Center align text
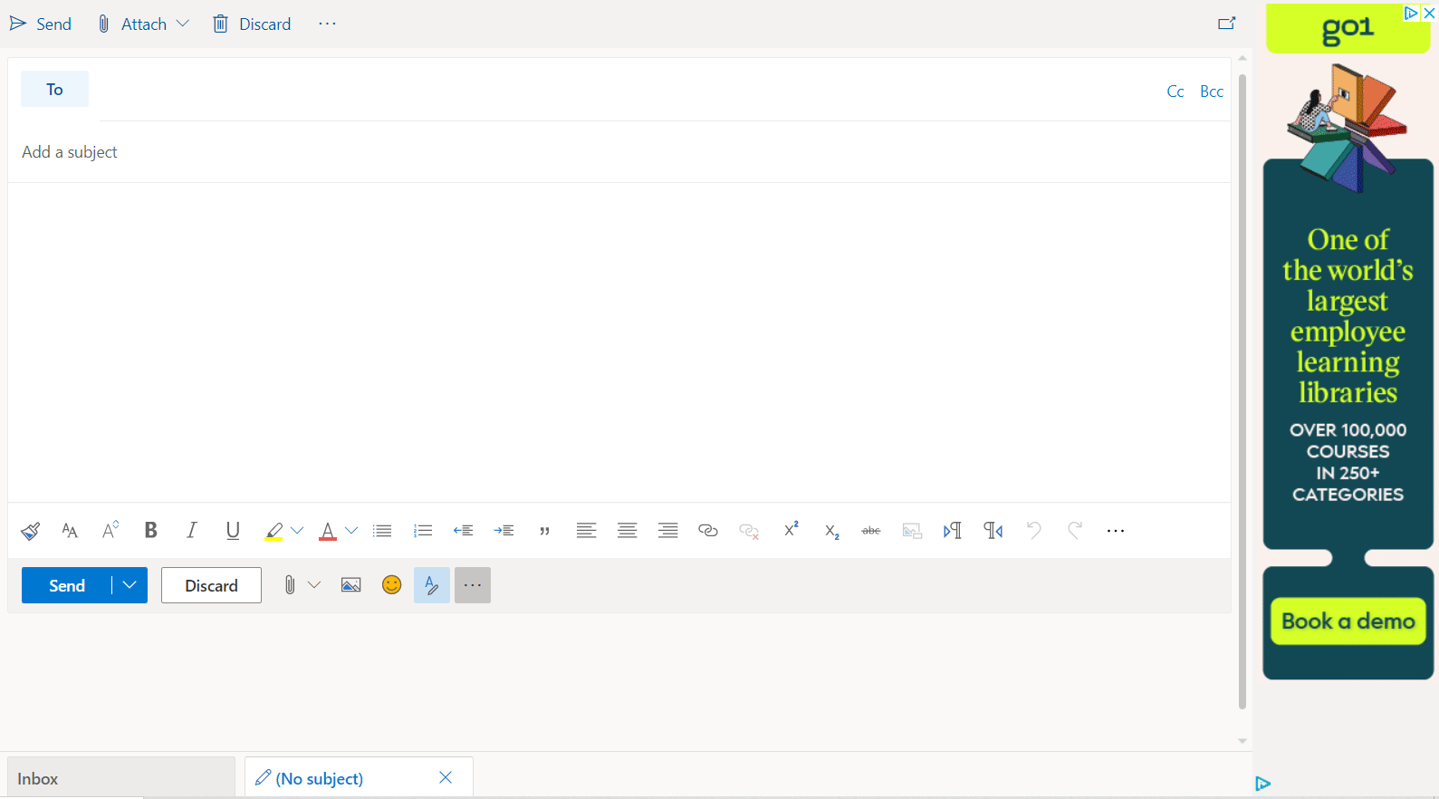 [627, 531]
